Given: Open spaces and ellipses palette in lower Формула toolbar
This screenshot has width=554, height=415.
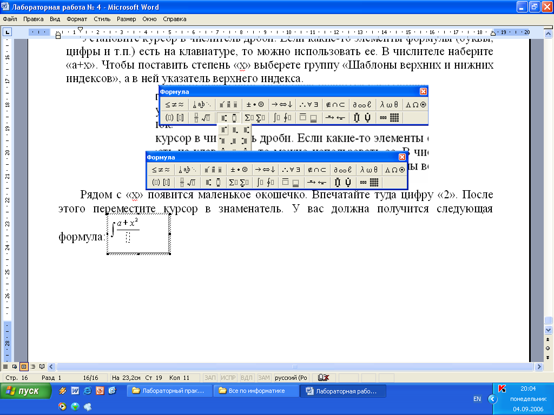Looking at the screenshot, I should (187, 170).
